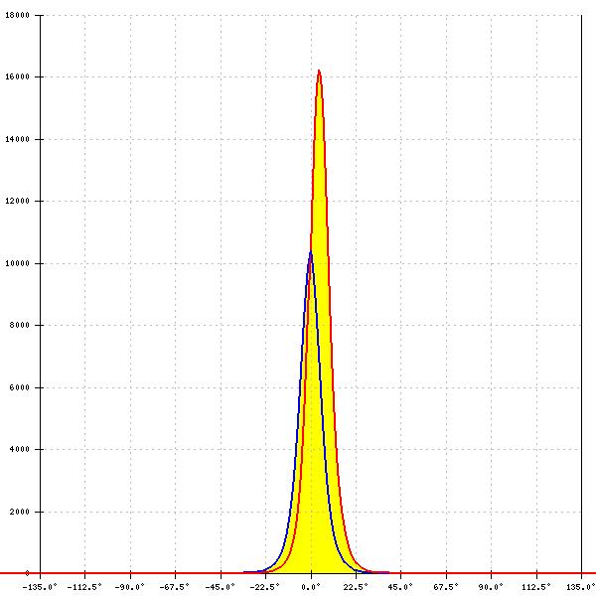Click the -90.0° x-axis label

[x=130, y=587]
